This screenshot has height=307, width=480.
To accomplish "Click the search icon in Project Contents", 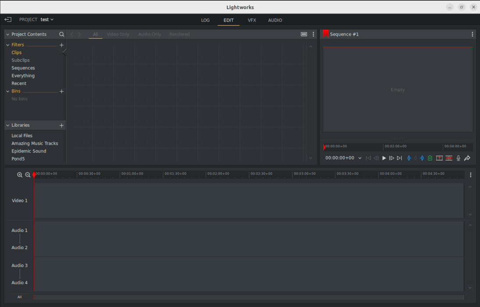I will pyautogui.click(x=62, y=34).
